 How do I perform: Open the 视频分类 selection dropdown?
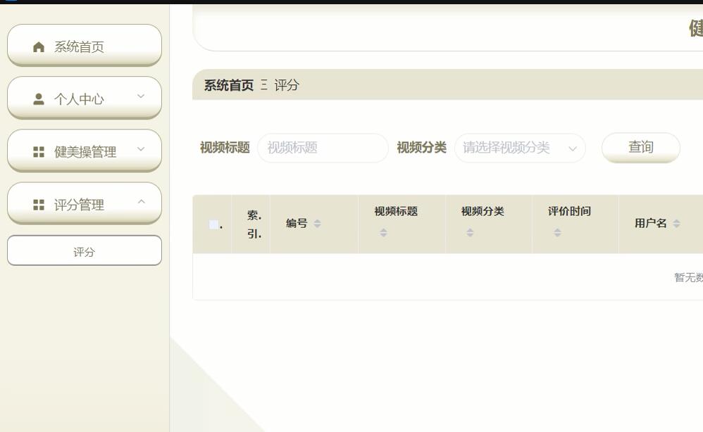pos(519,148)
